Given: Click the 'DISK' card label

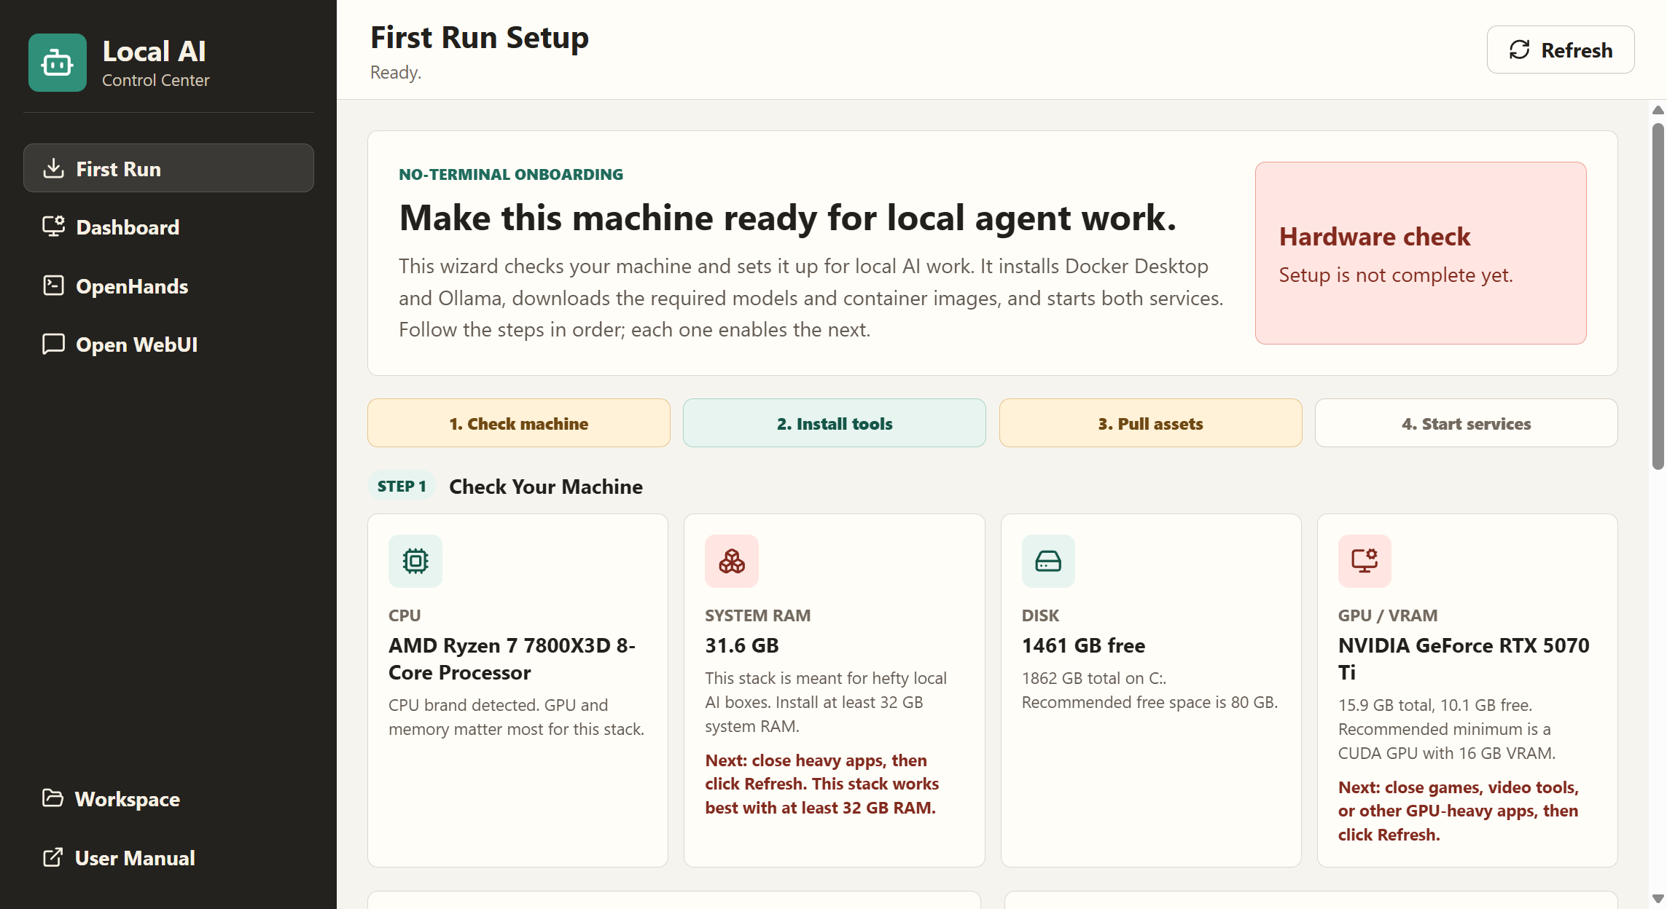Looking at the screenshot, I should point(1040,615).
